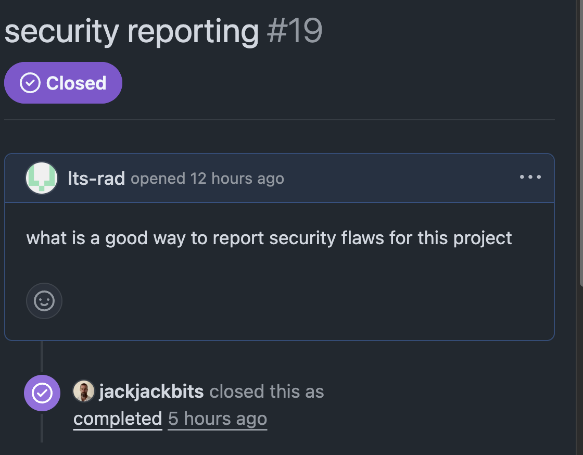Click the purple completed-event timeline icon
This screenshot has width=583, height=455.
tap(42, 393)
